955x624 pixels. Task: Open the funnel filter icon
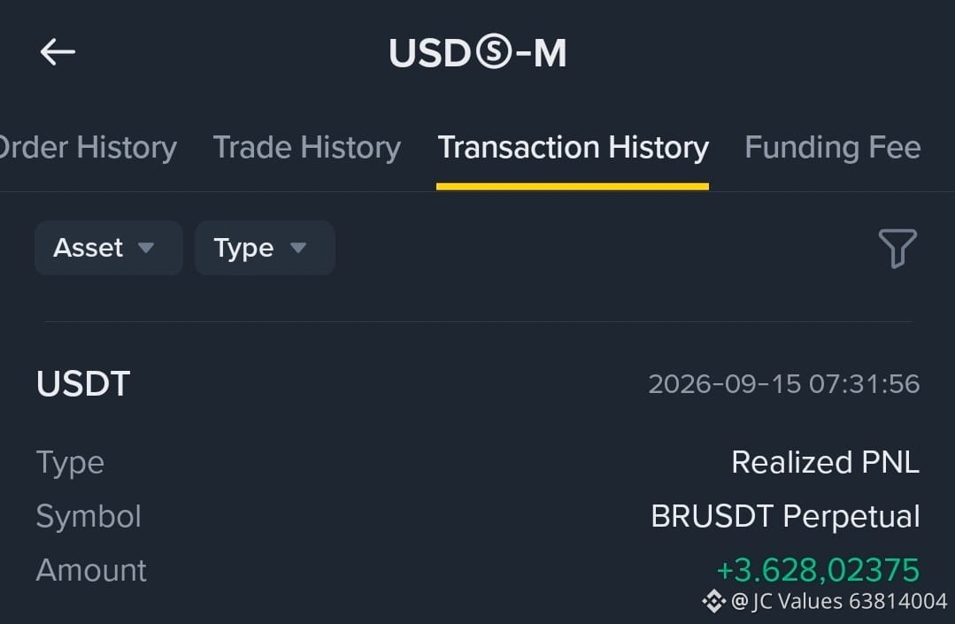[x=897, y=249]
